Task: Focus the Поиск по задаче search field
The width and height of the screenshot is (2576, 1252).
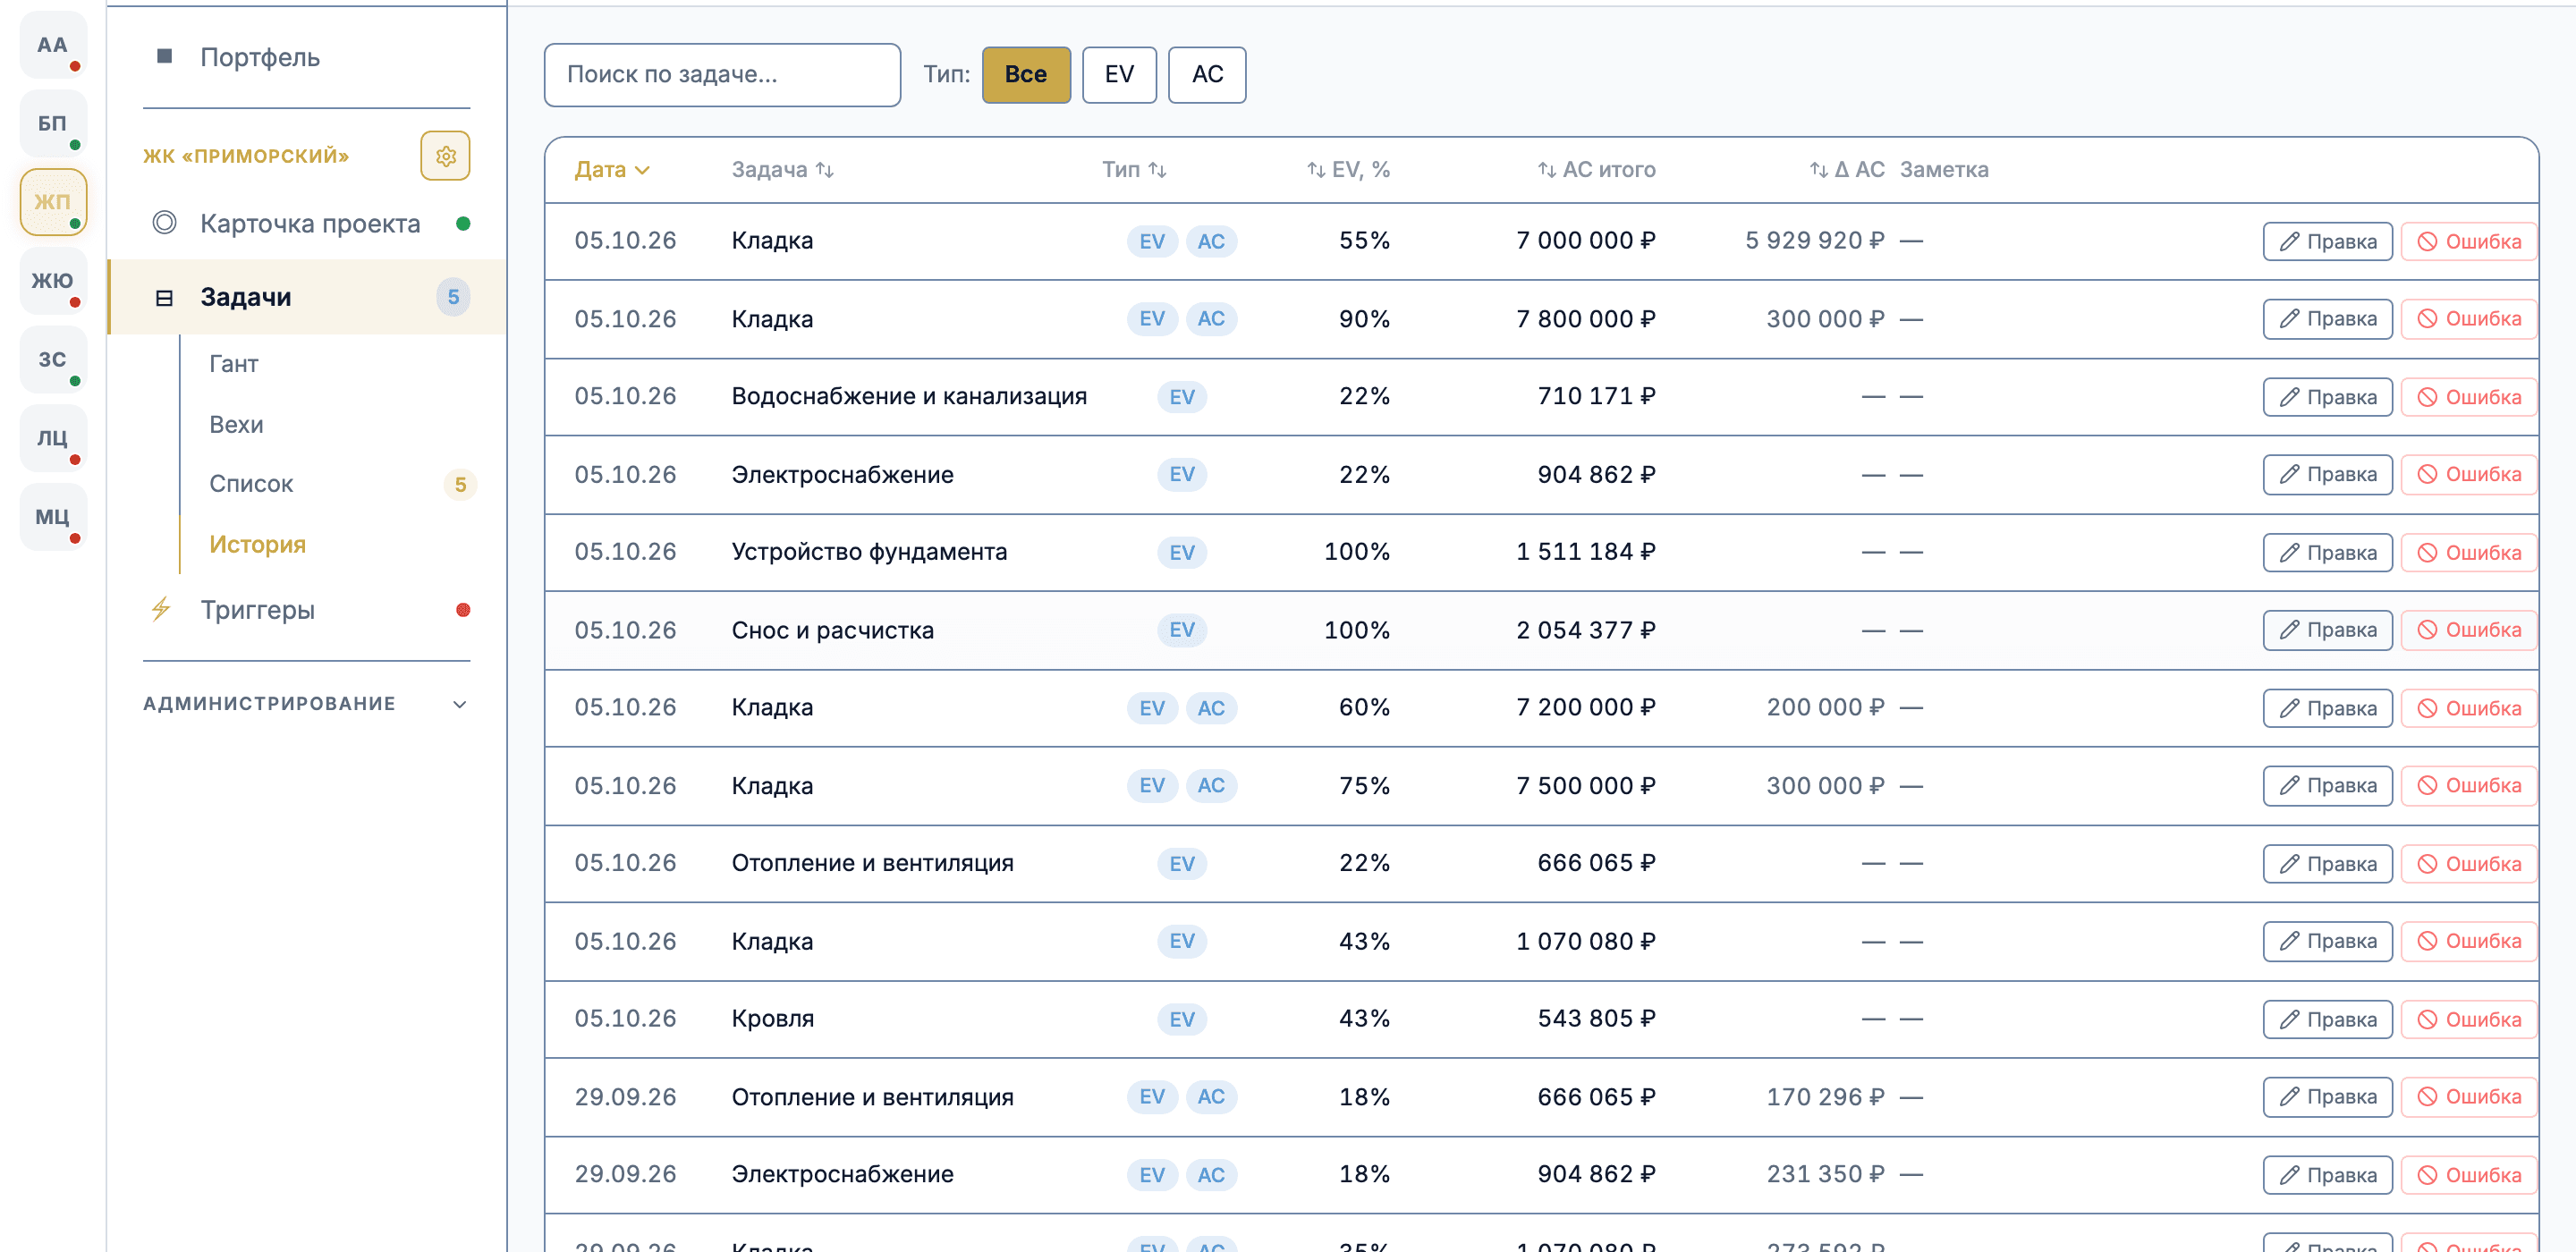Action: pos(722,75)
